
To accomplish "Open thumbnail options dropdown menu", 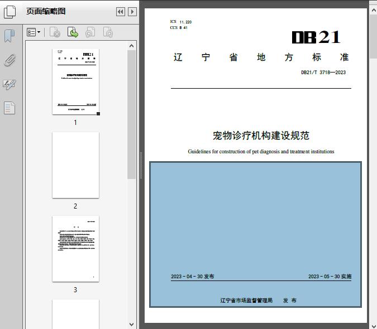I will coord(34,33).
